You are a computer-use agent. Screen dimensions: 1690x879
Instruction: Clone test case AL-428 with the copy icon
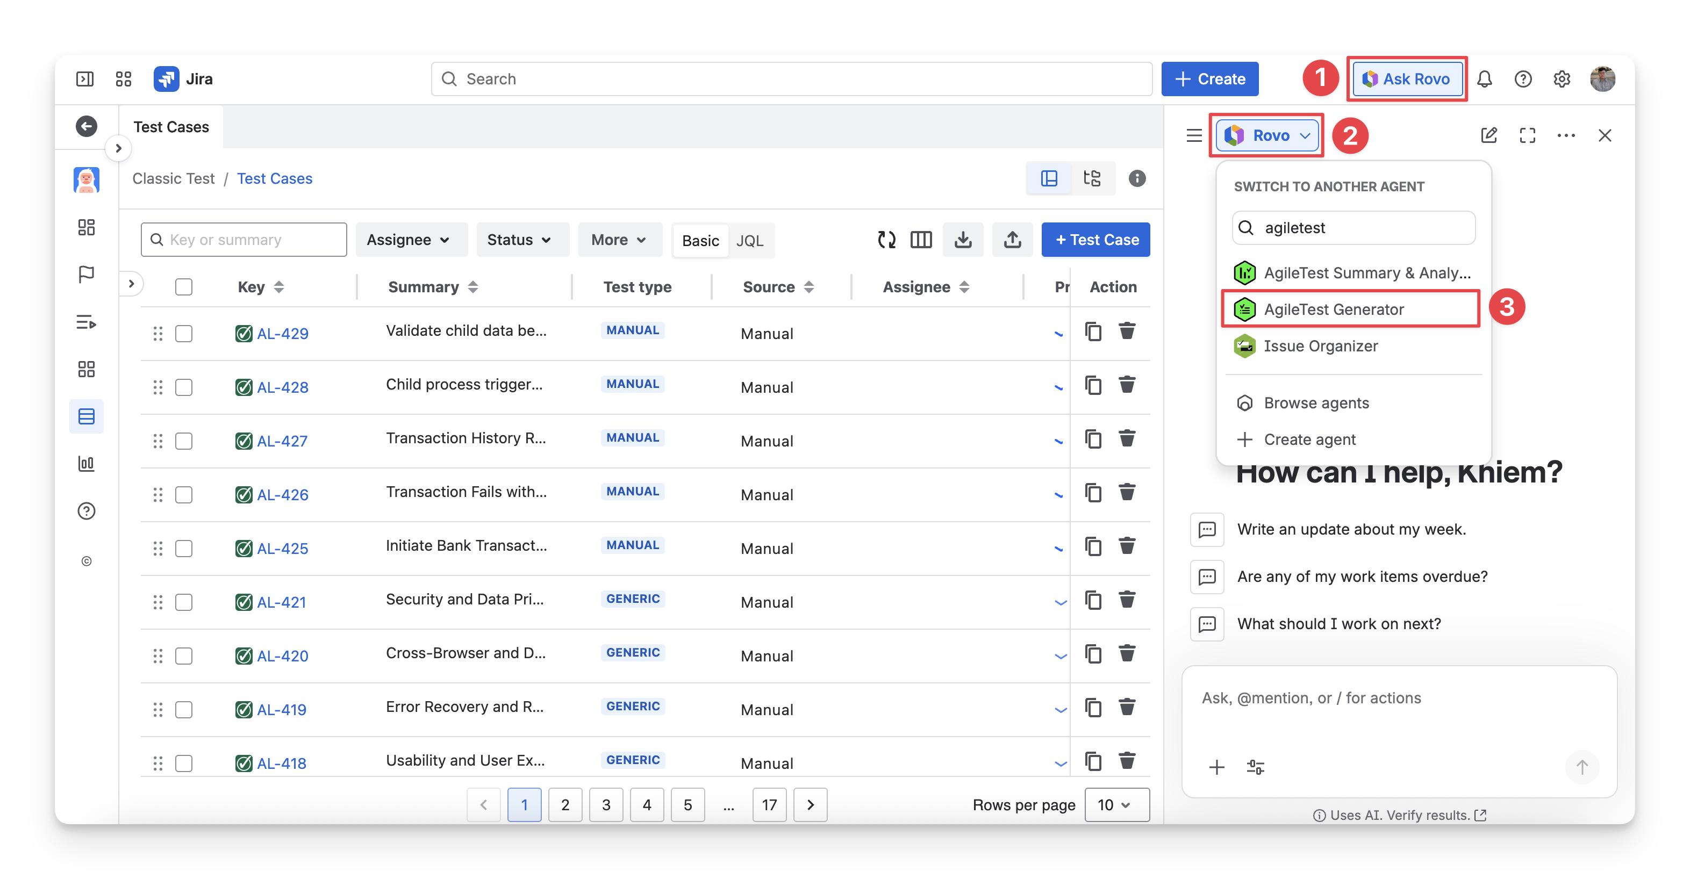pos(1092,385)
